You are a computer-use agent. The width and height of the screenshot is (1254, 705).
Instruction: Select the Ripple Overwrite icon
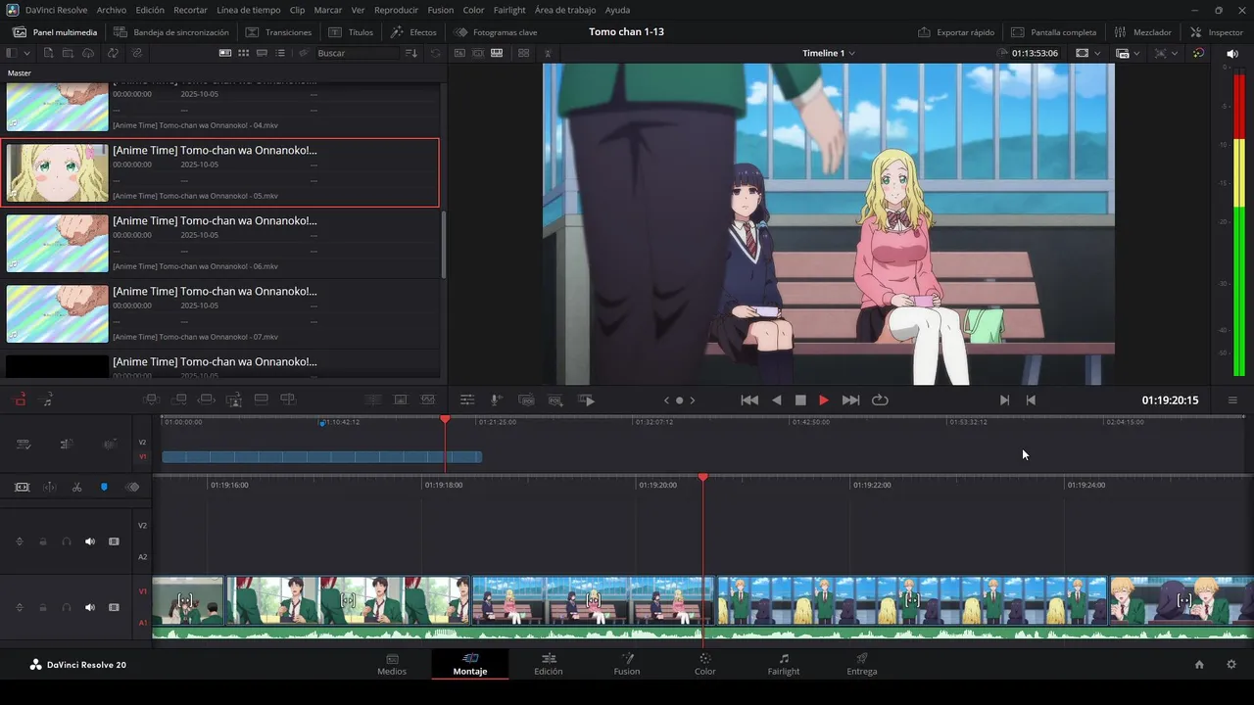tap(207, 399)
